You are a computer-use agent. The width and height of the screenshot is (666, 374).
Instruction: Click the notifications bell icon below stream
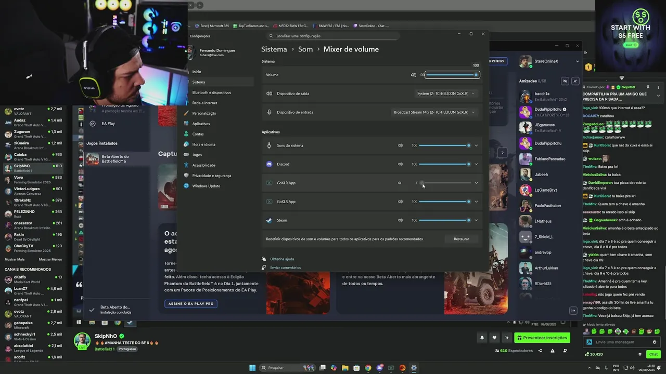[x=482, y=338]
